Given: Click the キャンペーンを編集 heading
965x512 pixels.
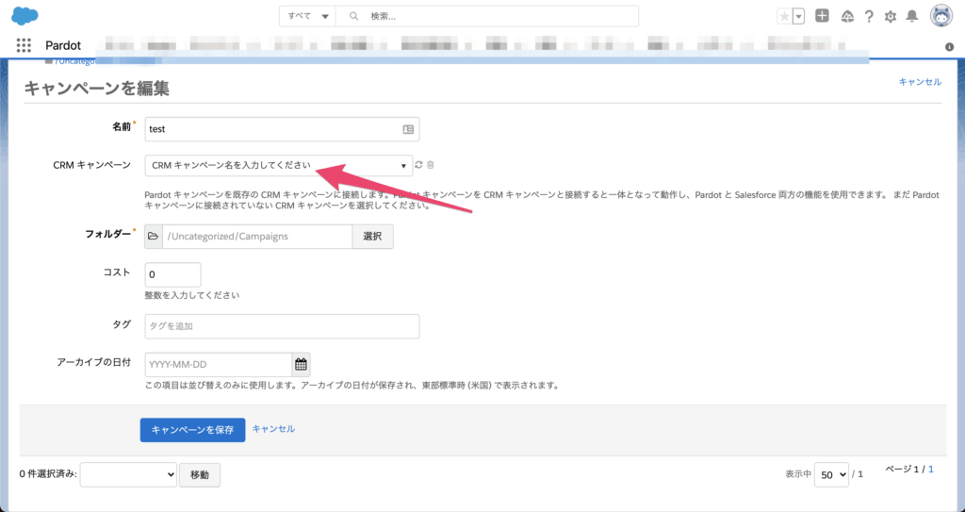Looking at the screenshot, I should [x=97, y=88].
